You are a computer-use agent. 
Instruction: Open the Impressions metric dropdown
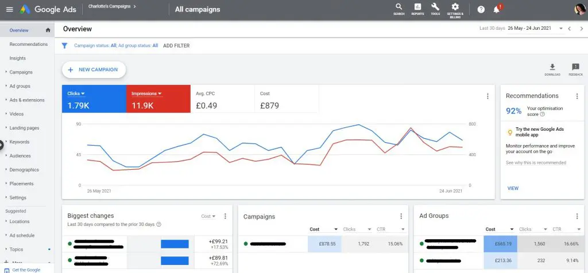(x=146, y=93)
